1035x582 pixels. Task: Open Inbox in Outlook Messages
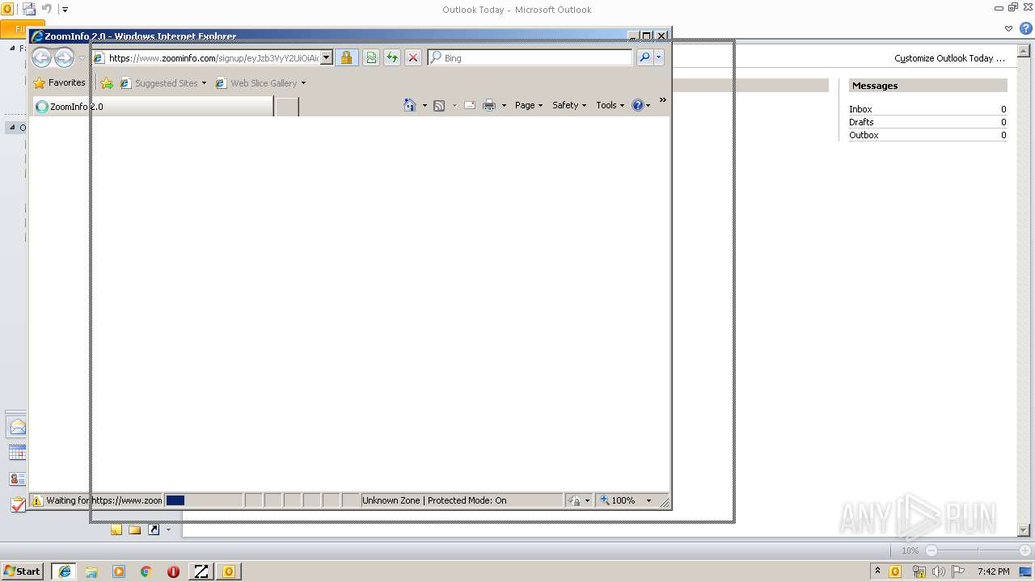(860, 109)
